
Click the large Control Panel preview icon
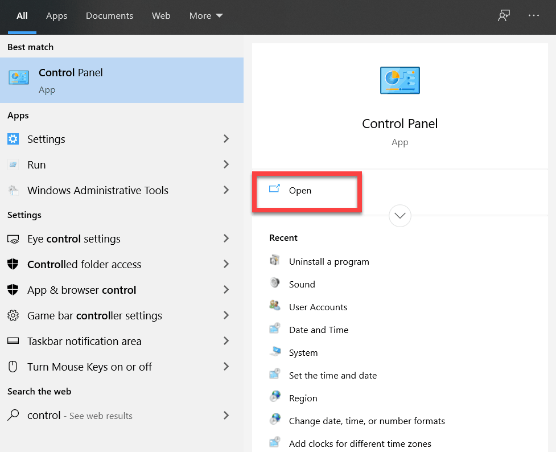(x=400, y=80)
